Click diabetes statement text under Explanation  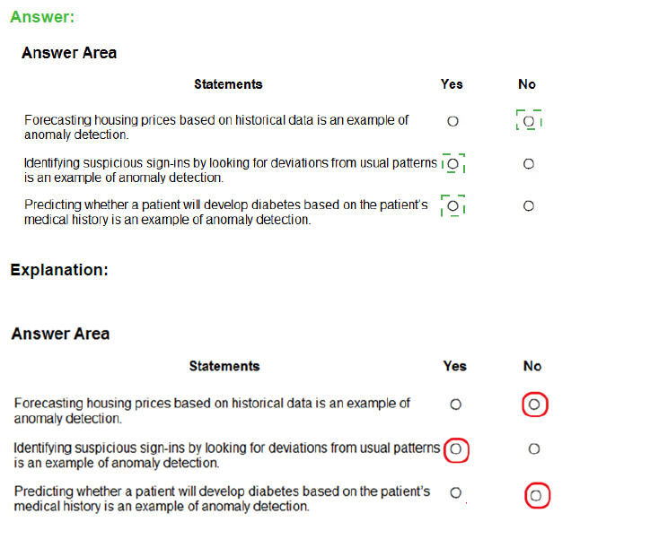click(x=222, y=499)
